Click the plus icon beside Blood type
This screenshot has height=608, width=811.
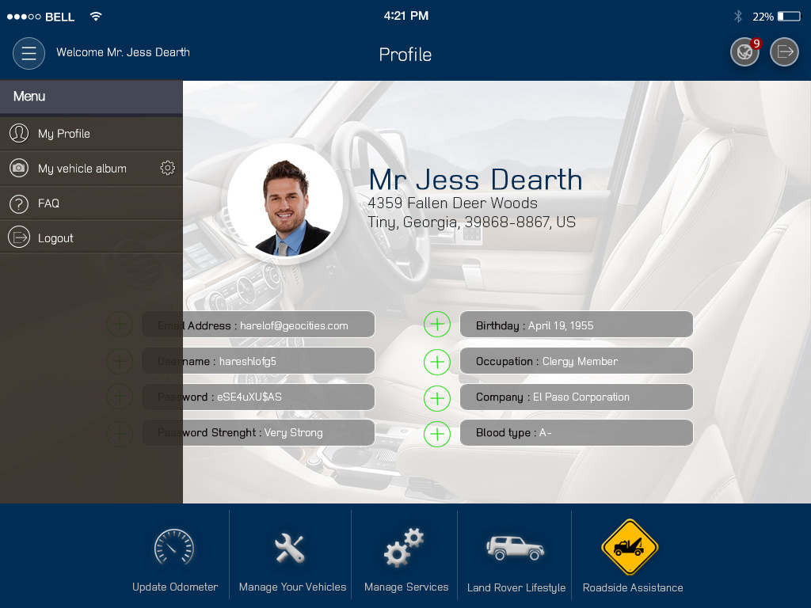click(437, 434)
